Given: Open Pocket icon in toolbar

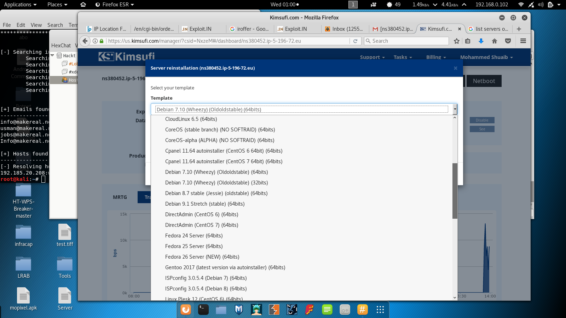Looking at the screenshot, I should pyautogui.click(x=508, y=41).
